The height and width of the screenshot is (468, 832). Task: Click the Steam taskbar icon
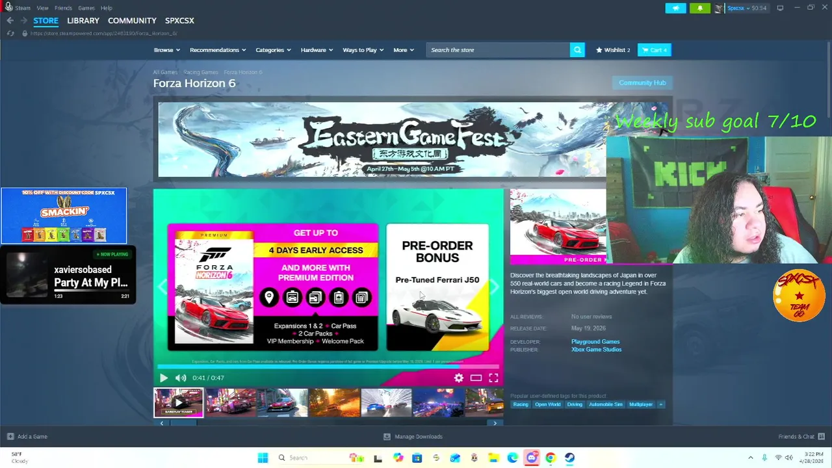(x=569, y=458)
